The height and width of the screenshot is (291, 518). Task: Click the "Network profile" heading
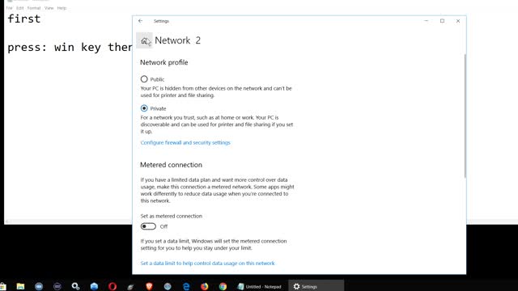click(163, 62)
